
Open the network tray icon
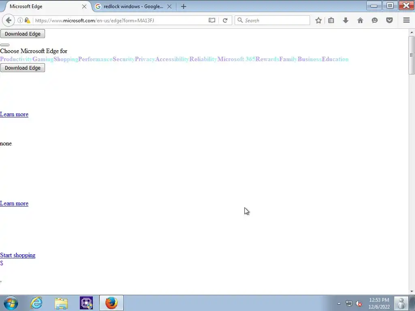click(x=349, y=303)
